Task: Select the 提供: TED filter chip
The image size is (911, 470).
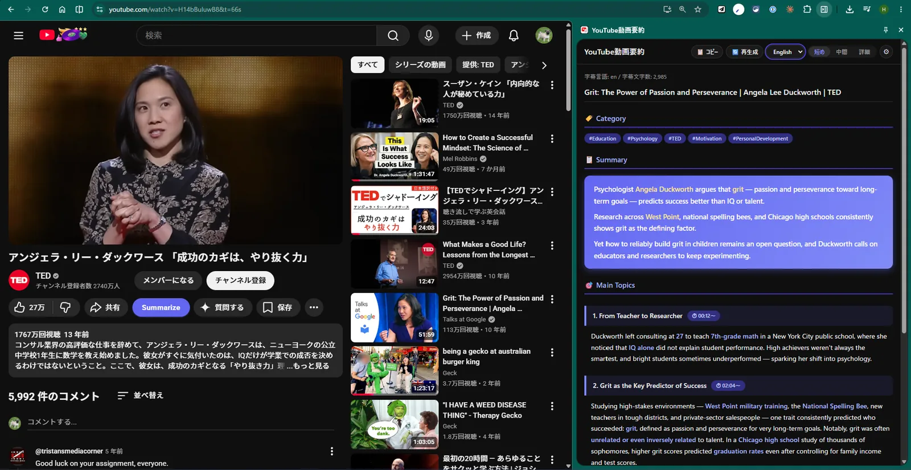Action: (478, 65)
